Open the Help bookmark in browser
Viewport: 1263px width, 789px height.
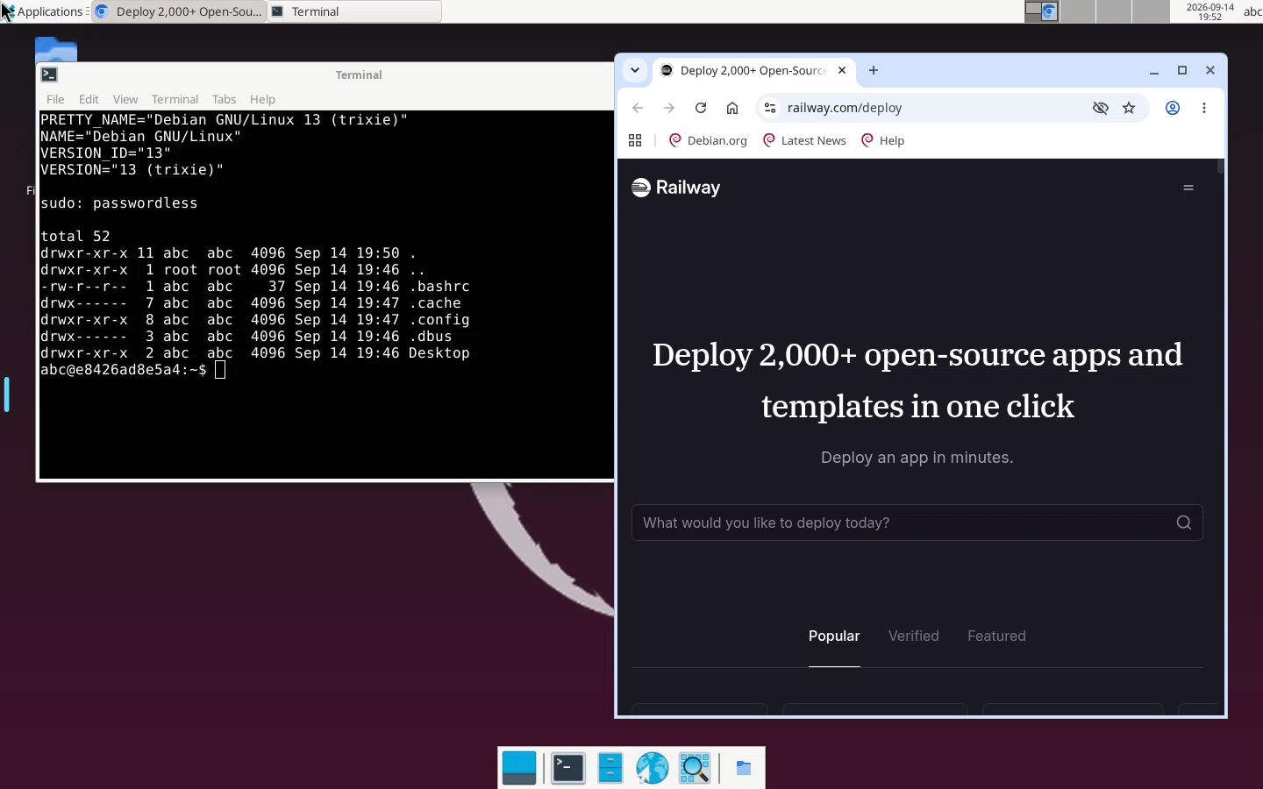[x=882, y=140]
